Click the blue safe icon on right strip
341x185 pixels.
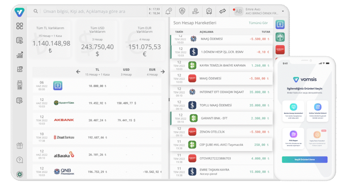click(x=280, y=25)
